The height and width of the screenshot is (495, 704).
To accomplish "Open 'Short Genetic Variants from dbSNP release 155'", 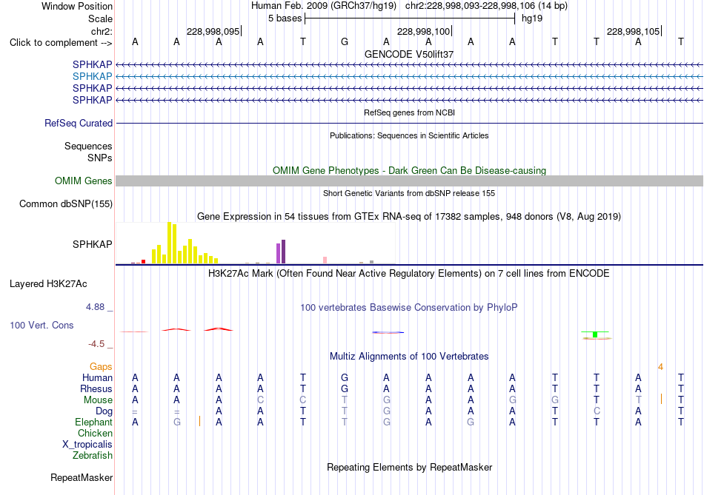I will (409, 193).
